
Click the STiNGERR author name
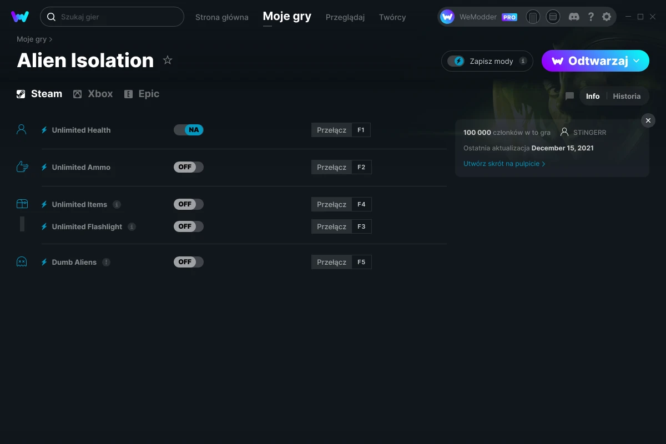click(x=590, y=133)
